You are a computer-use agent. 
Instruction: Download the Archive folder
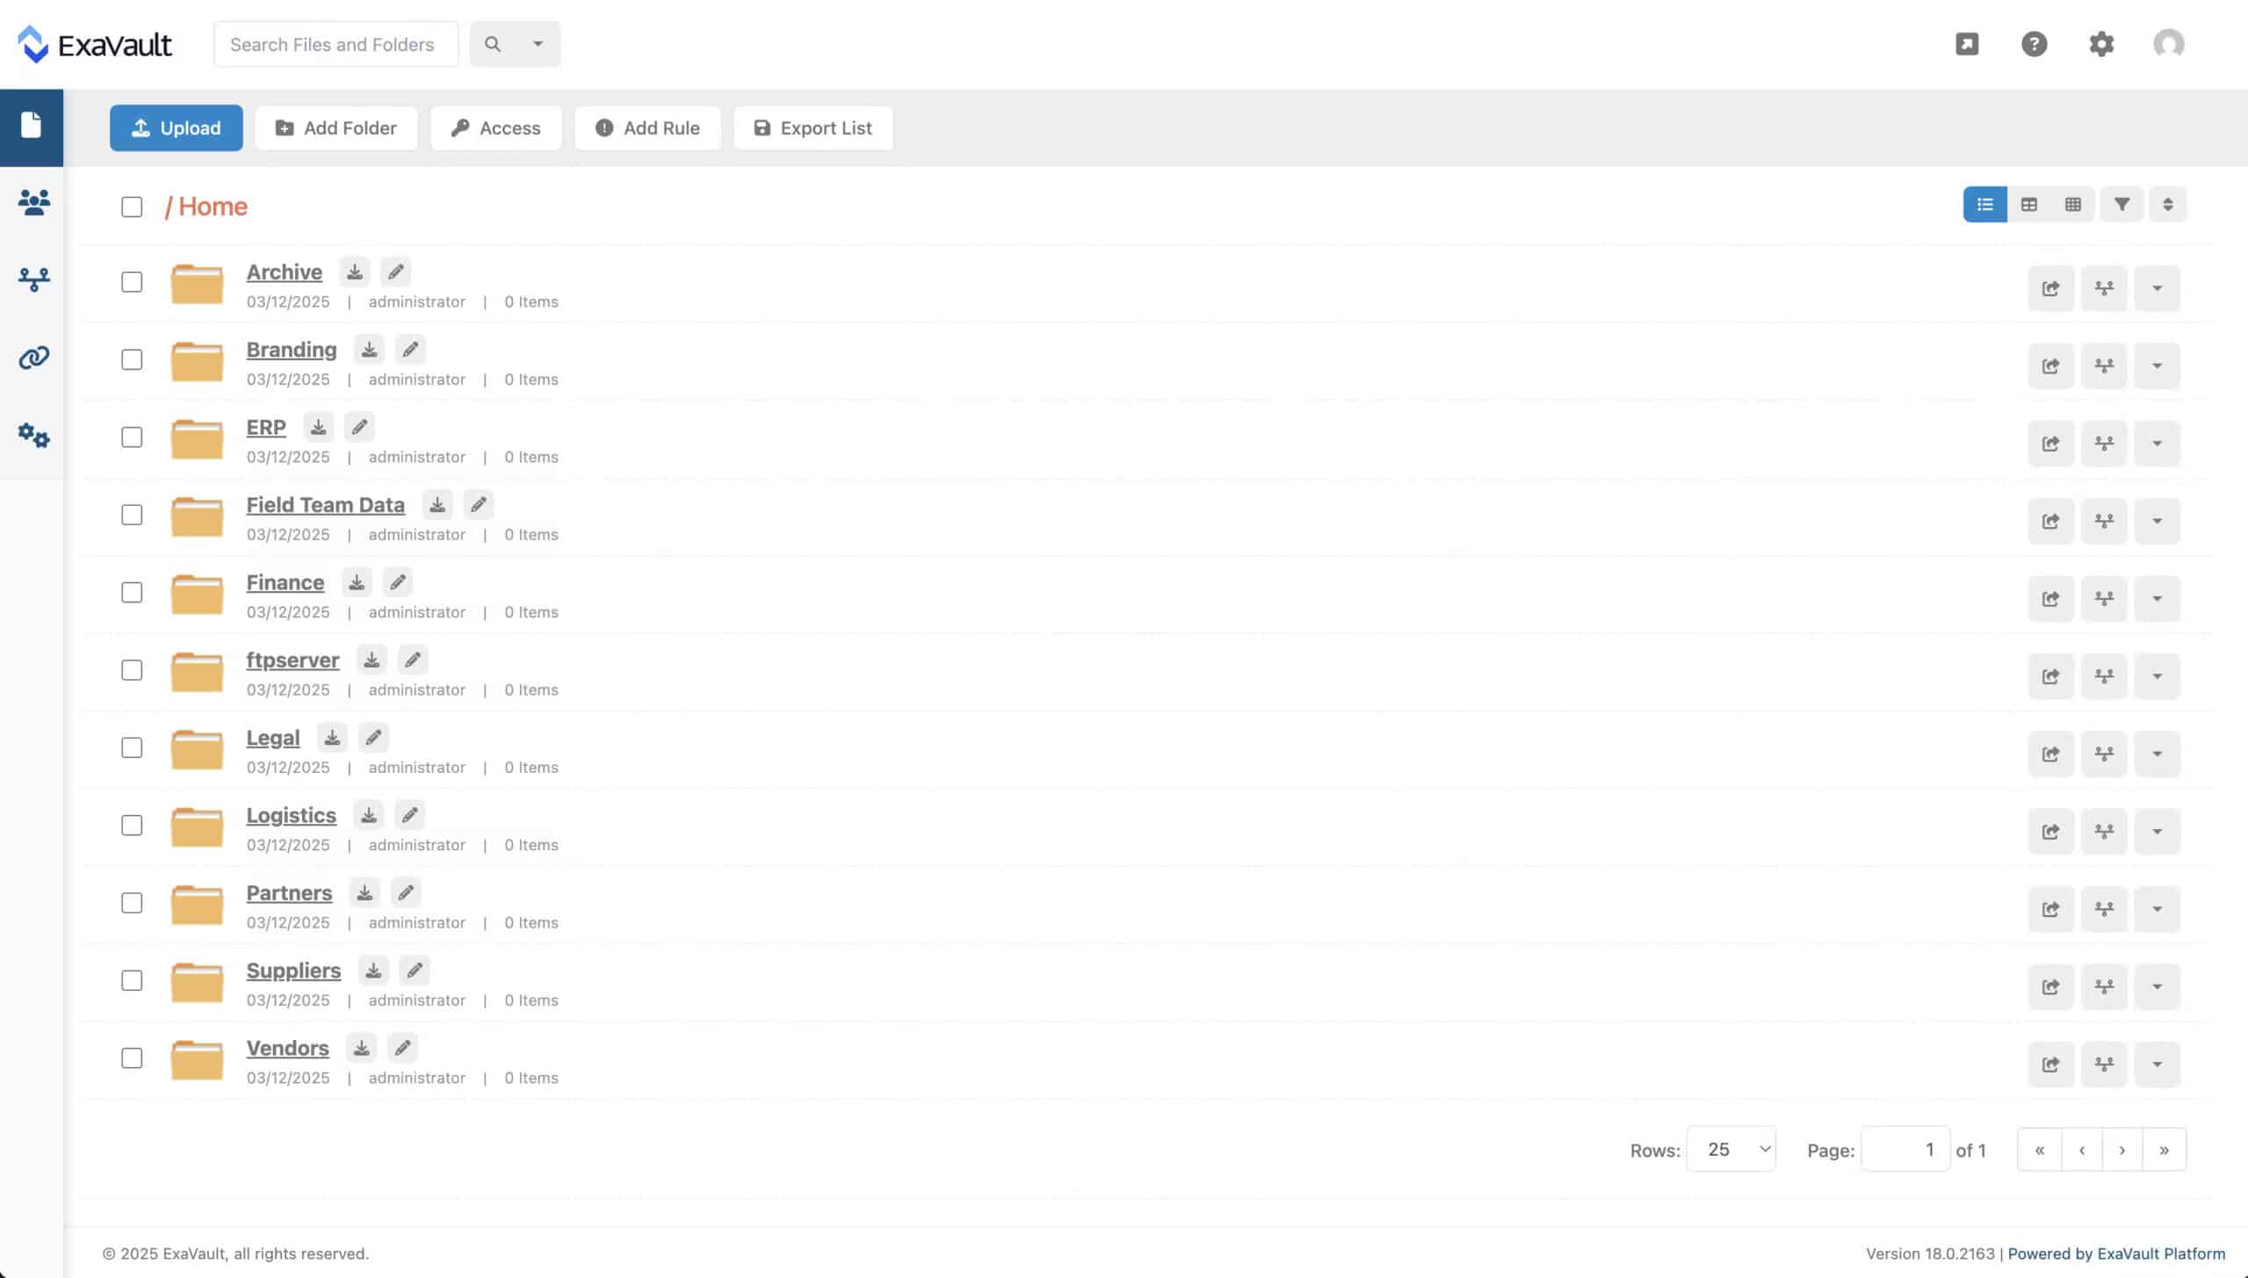355,271
